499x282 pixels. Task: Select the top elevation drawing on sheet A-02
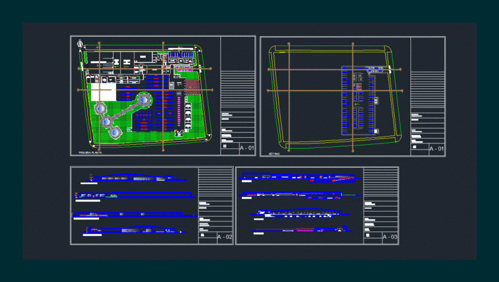pyautogui.click(x=137, y=178)
